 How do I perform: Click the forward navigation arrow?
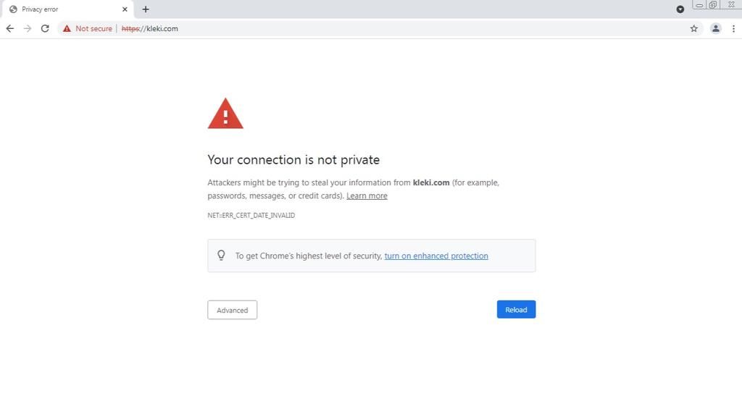[x=28, y=28]
